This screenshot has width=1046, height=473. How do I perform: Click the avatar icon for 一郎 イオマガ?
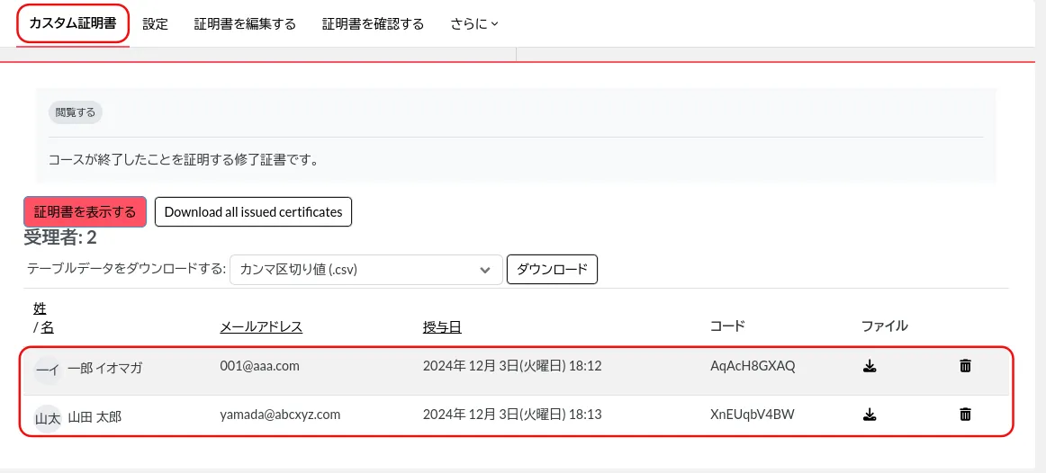point(47,368)
